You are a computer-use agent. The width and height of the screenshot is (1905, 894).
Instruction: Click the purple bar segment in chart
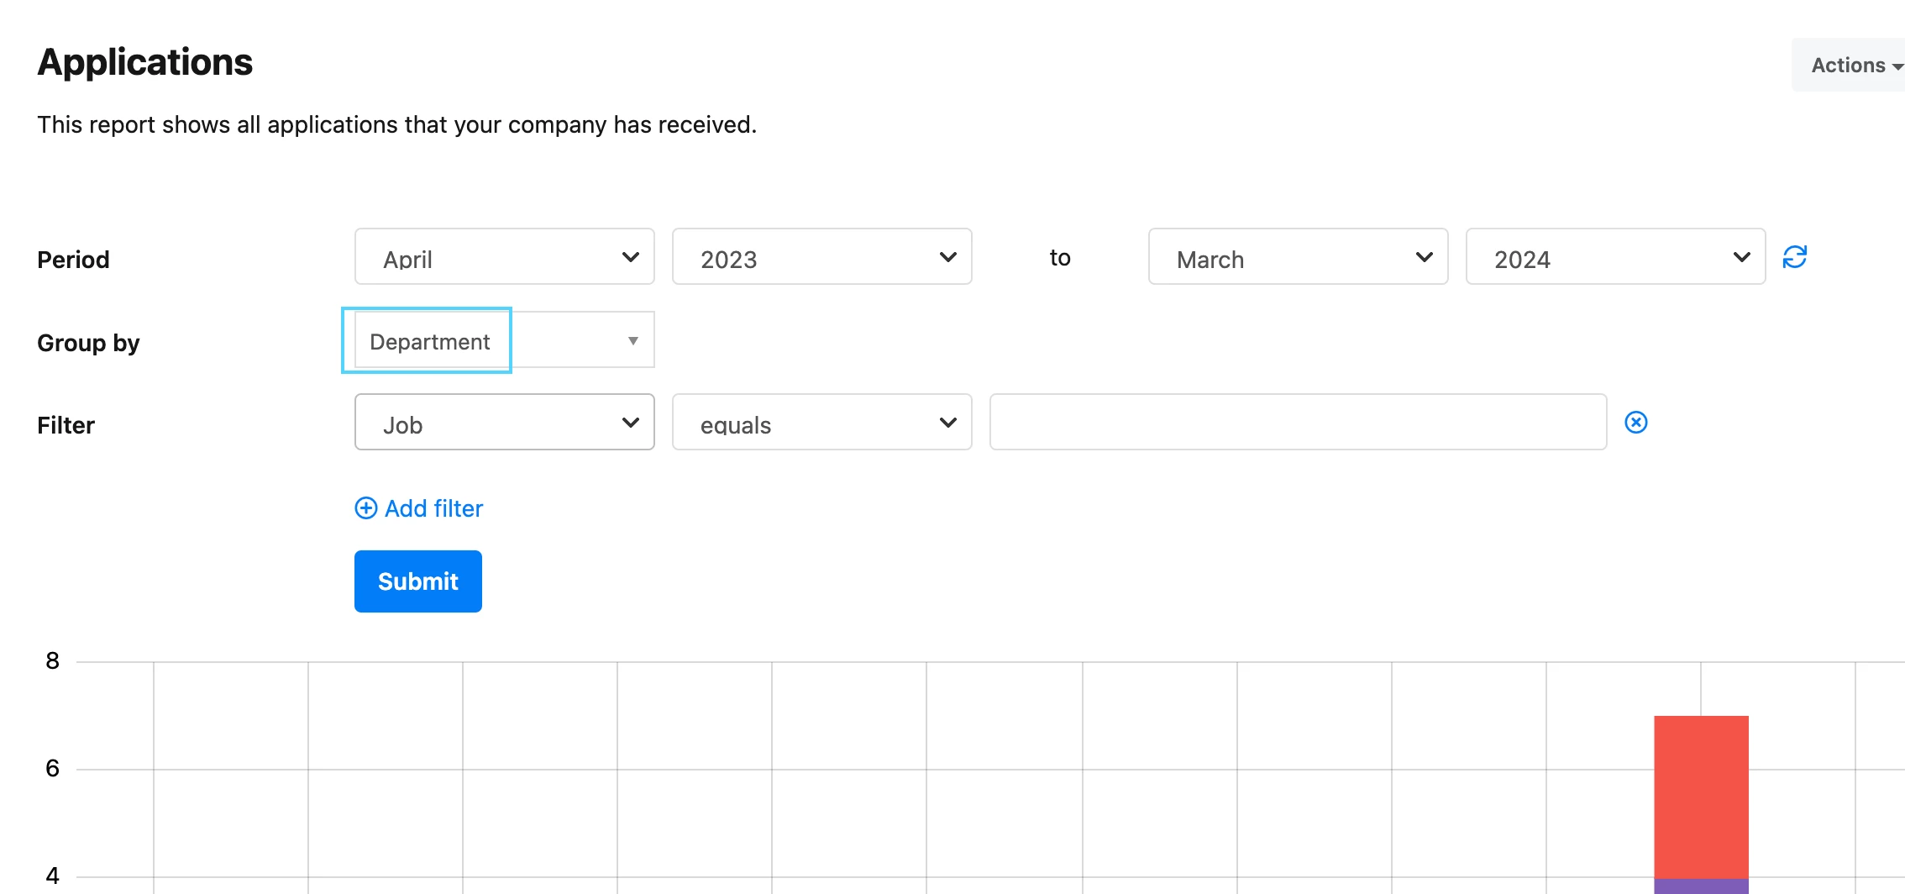(1701, 886)
